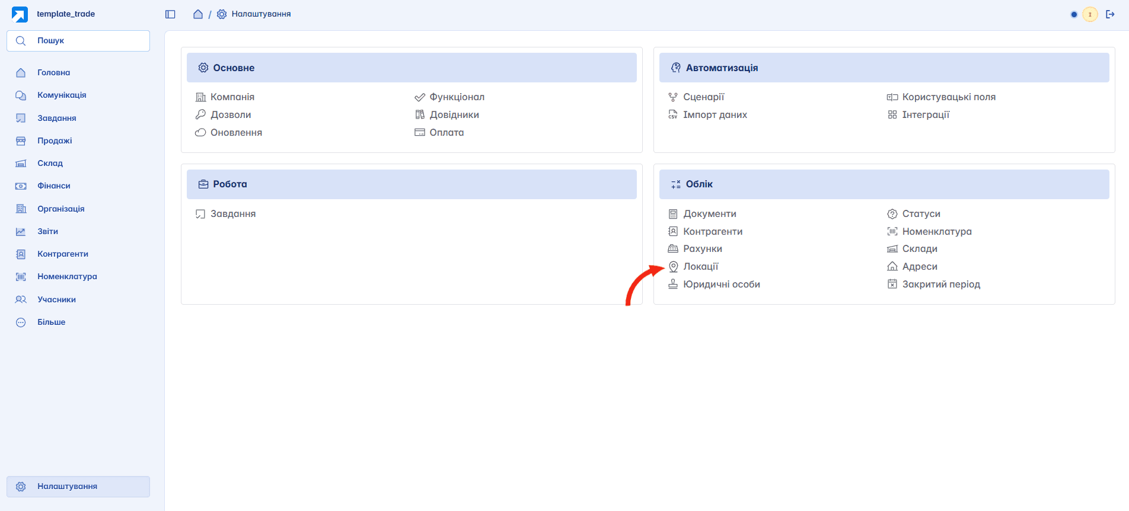
Task: Click the Закритий період calendar icon
Action: click(x=892, y=284)
